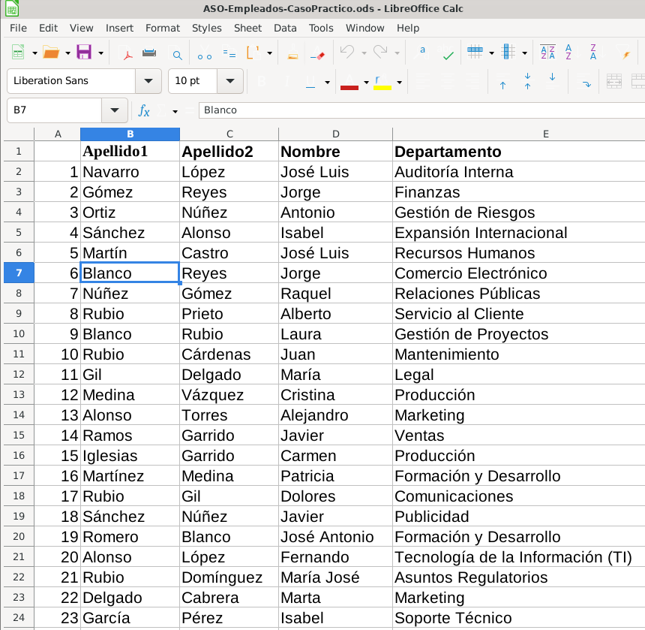This screenshot has width=645, height=630.
Task: Open the Name Box dropdown arrow
Action: point(115,110)
